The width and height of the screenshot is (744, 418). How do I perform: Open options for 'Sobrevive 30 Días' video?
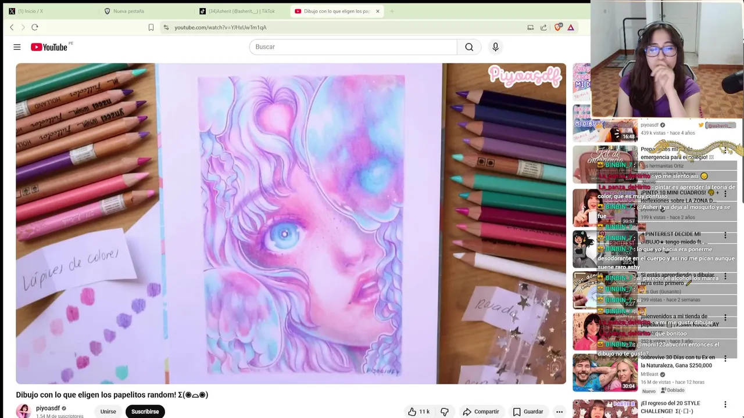(725, 359)
